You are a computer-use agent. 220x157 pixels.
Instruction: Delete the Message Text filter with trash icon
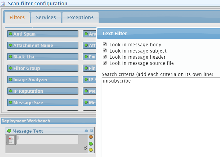pos(91,131)
